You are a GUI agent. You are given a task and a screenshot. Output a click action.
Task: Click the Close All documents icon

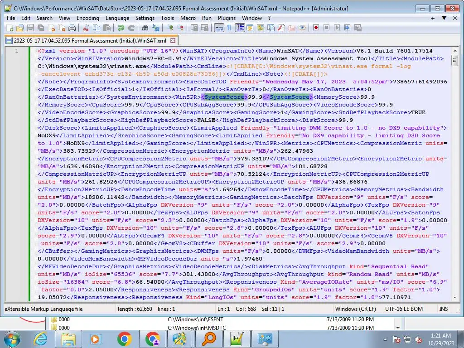pos(62,28)
